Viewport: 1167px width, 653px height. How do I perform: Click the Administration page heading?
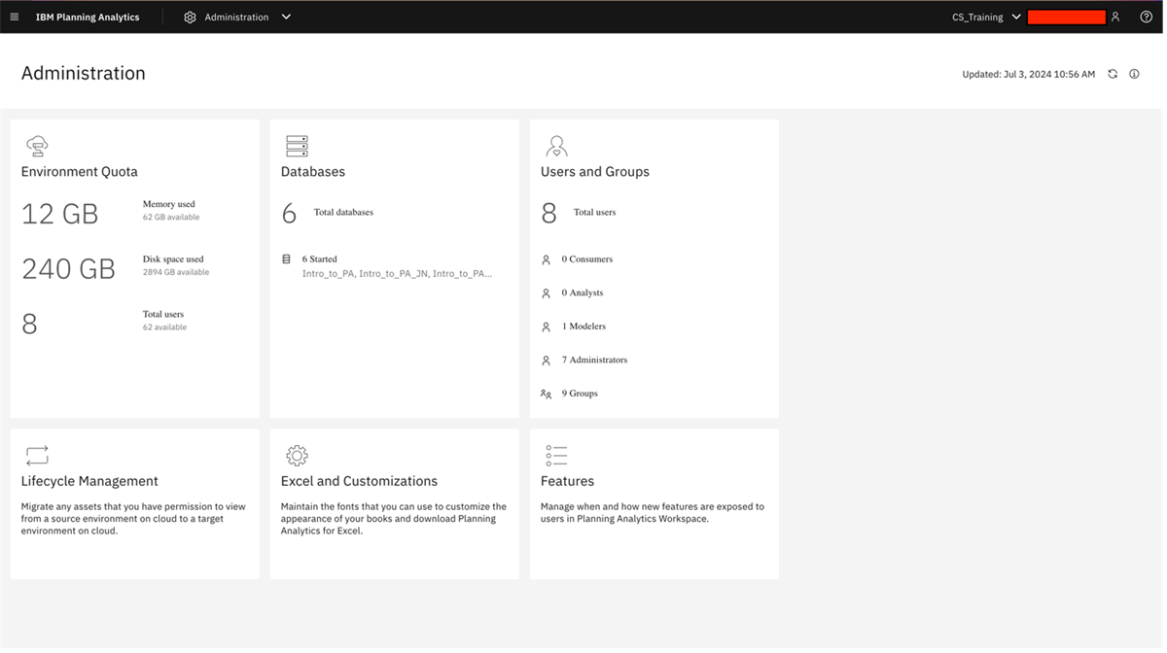(84, 73)
